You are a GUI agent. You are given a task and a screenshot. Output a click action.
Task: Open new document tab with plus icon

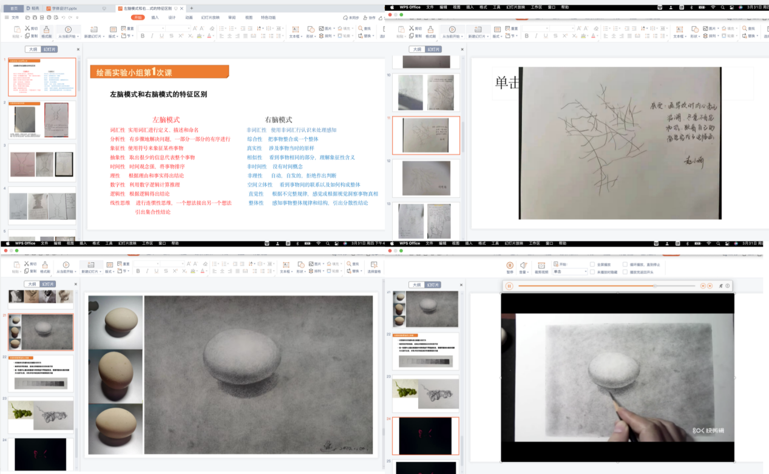(192, 8)
